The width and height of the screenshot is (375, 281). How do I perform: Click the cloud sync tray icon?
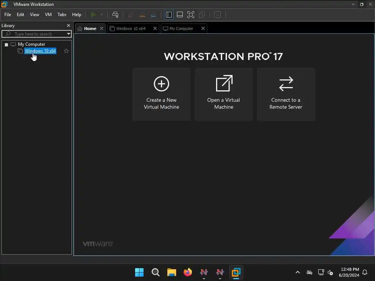(x=309, y=272)
